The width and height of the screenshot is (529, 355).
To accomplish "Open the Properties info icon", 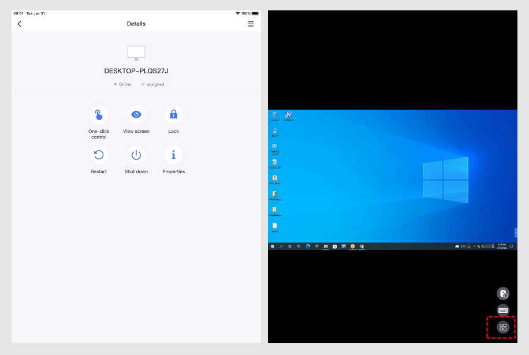I will pyautogui.click(x=173, y=155).
